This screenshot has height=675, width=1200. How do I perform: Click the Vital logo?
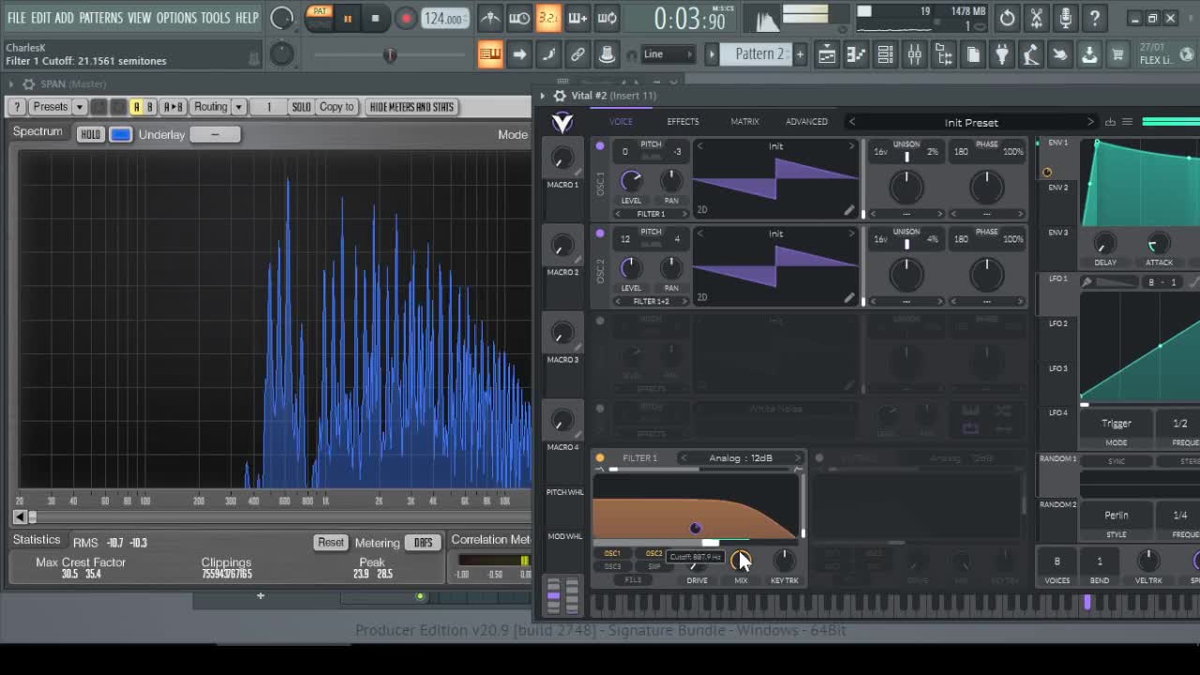pos(562,122)
